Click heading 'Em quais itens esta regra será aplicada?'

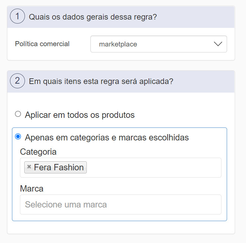[101, 81]
